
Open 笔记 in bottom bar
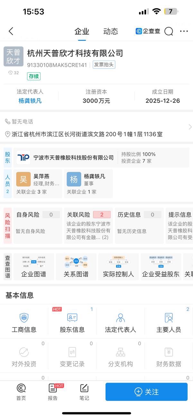[x=84, y=392]
